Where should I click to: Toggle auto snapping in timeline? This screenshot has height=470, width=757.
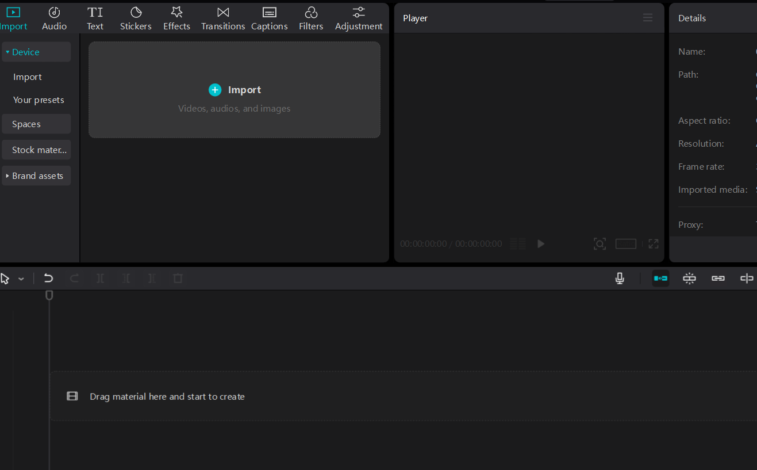[689, 278]
